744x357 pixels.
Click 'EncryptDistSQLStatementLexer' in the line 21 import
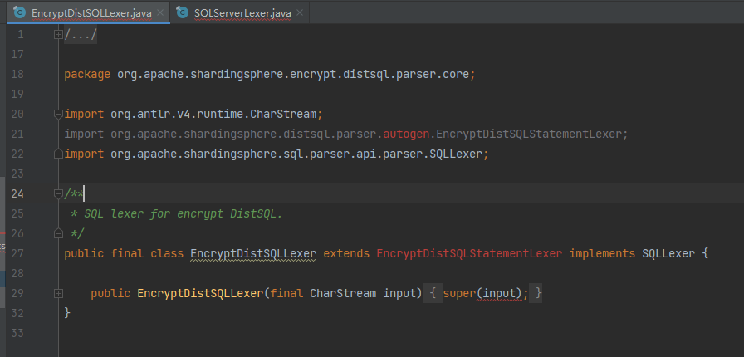coord(529,134)
